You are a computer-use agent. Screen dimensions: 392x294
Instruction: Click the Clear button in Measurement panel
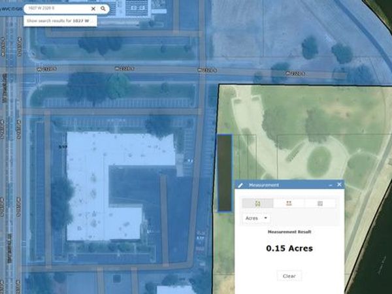pyautogui.click(x=289, y=276)
